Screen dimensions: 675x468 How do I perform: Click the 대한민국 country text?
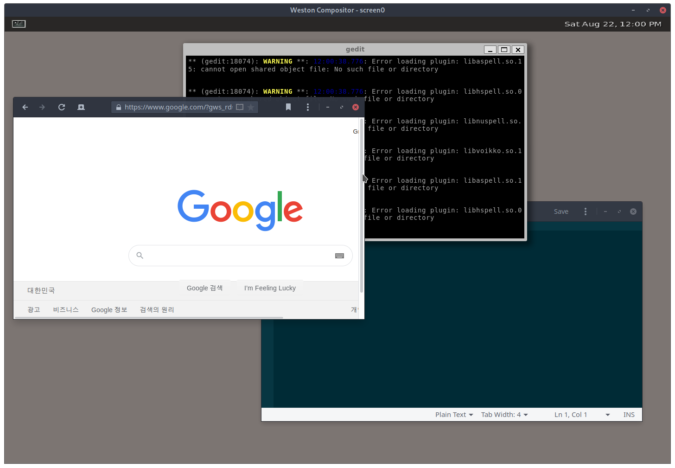tap(41, 290)
